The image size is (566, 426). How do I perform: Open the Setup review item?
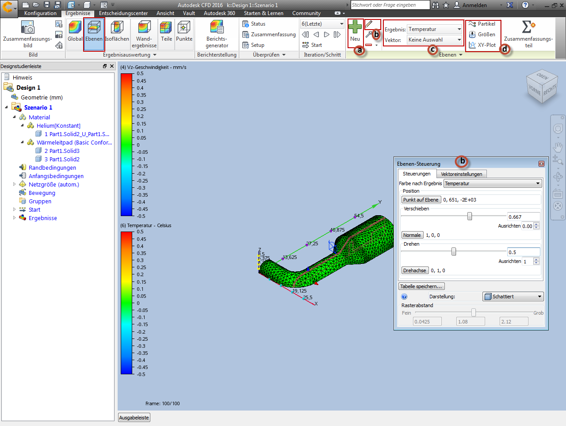point(253,45)
